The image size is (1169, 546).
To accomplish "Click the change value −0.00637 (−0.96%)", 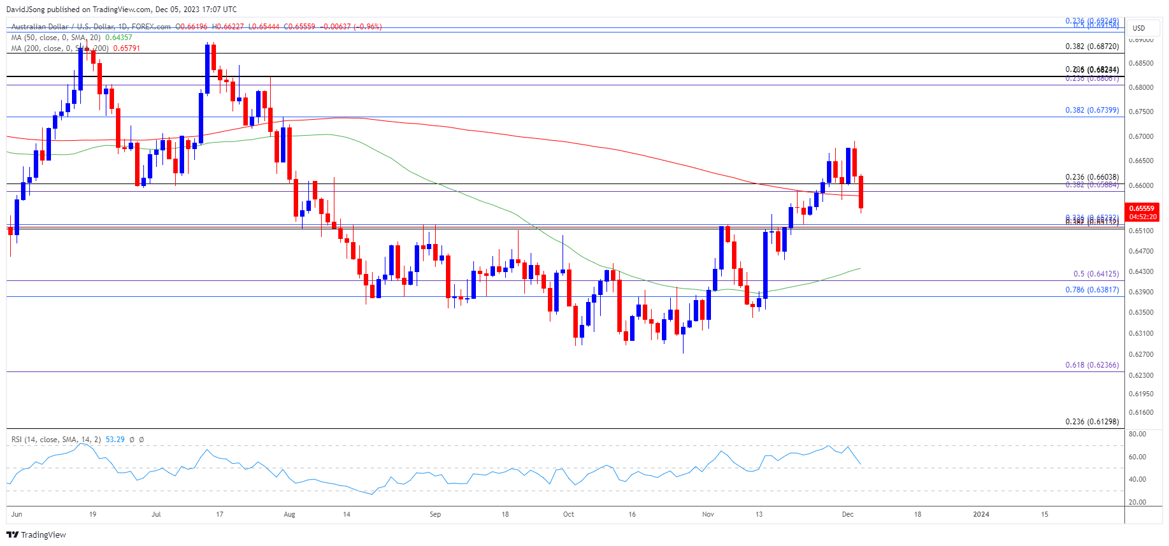I will (x=350, y=27).
